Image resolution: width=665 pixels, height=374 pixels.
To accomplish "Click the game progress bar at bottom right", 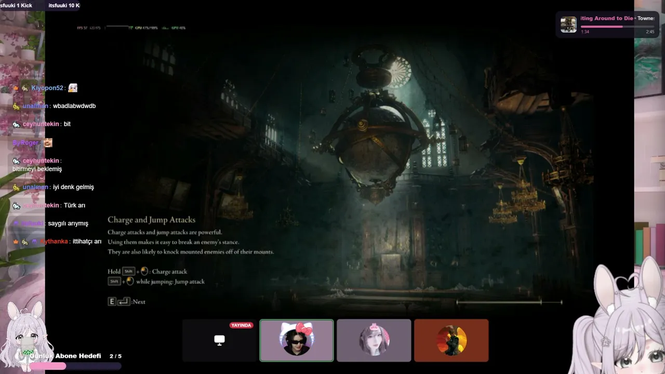I will (509, 302).
